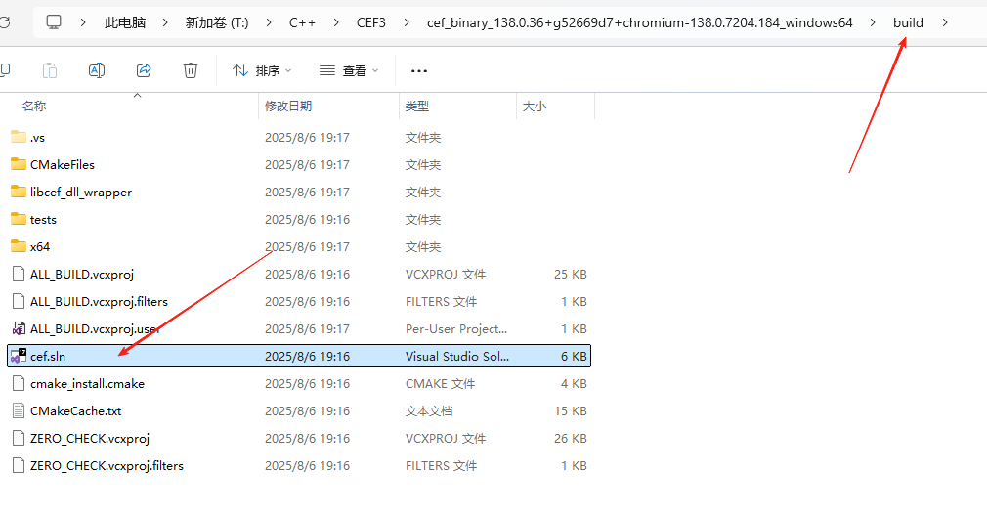Sort by 类型 column header
The width and height of the screenshot is (987, 515).
(417, 106)
